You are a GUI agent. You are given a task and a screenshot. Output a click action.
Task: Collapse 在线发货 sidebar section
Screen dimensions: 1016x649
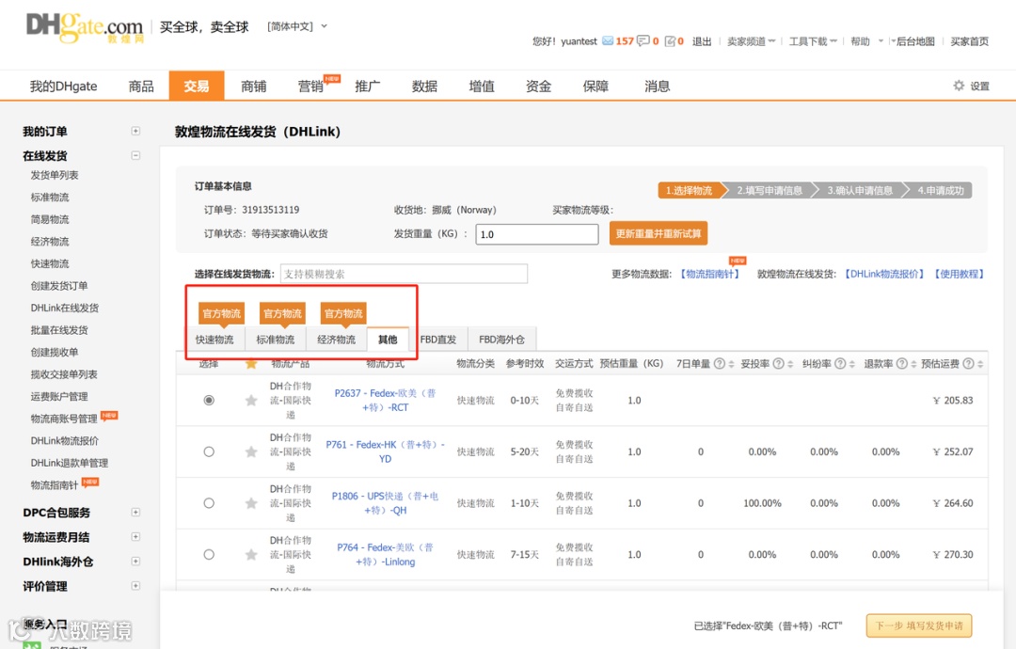click(135, 155)
